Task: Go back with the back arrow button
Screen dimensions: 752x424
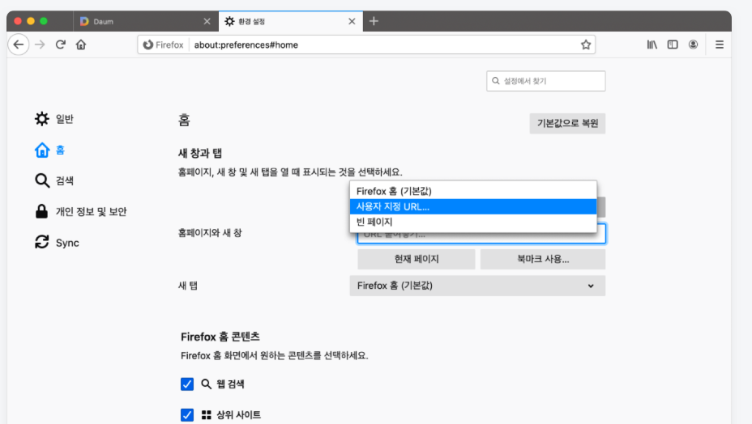Action: tap(18, 45)
